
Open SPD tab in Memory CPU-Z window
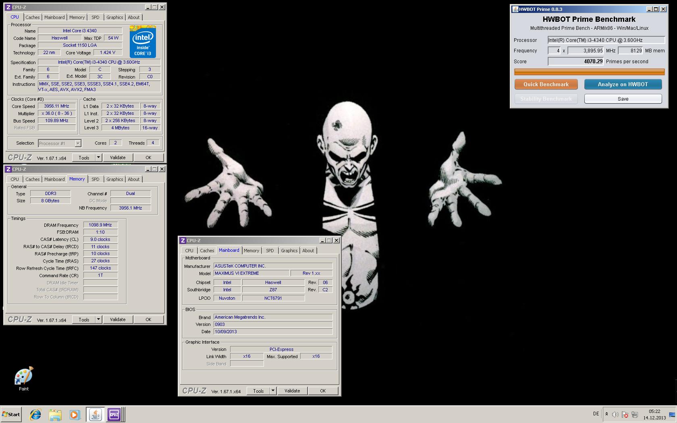pos(96,179)
